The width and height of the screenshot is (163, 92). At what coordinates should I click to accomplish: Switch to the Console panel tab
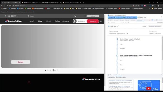(122, 20)
